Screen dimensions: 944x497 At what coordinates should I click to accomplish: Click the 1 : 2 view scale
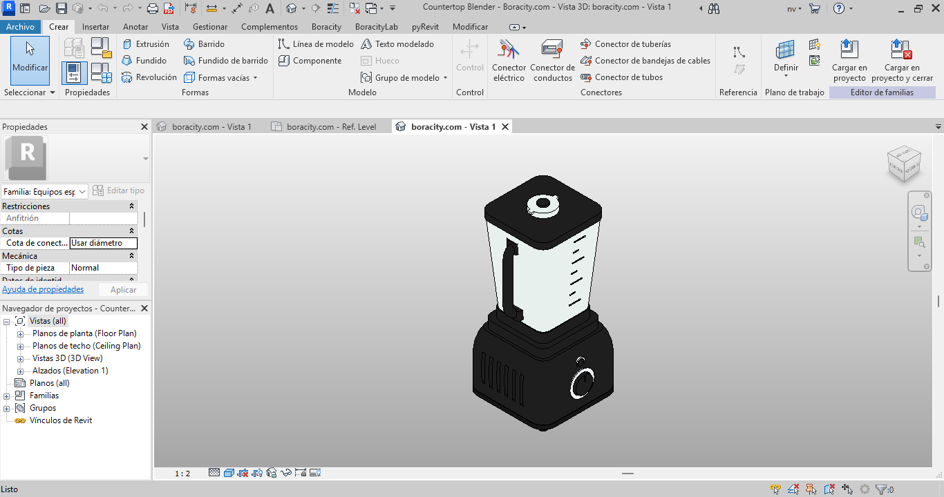182,474
